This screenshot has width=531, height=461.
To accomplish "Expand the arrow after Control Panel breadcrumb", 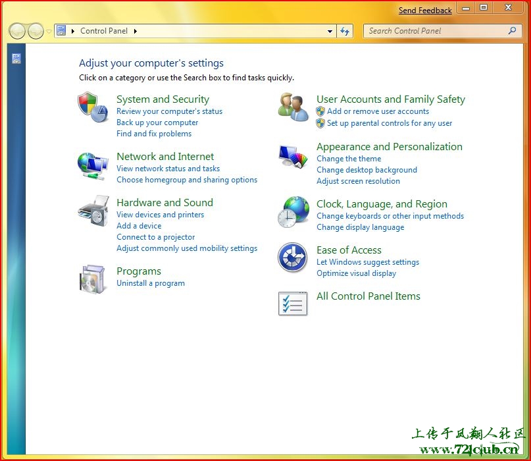I will (136, 31).
